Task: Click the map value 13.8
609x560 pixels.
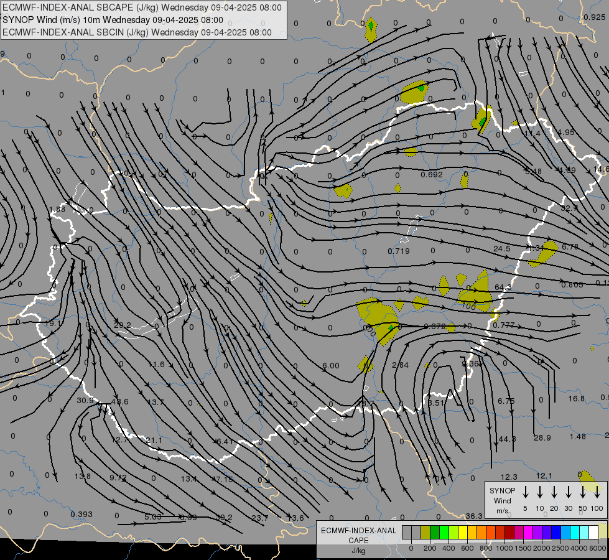Action: 83,476
